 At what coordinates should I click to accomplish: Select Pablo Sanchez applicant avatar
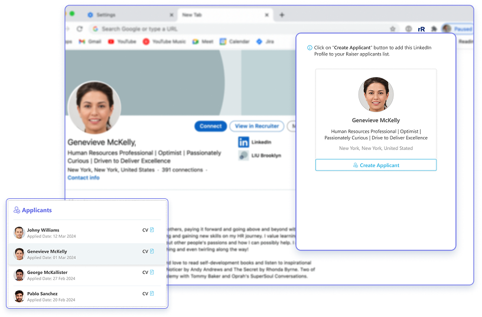19,296
